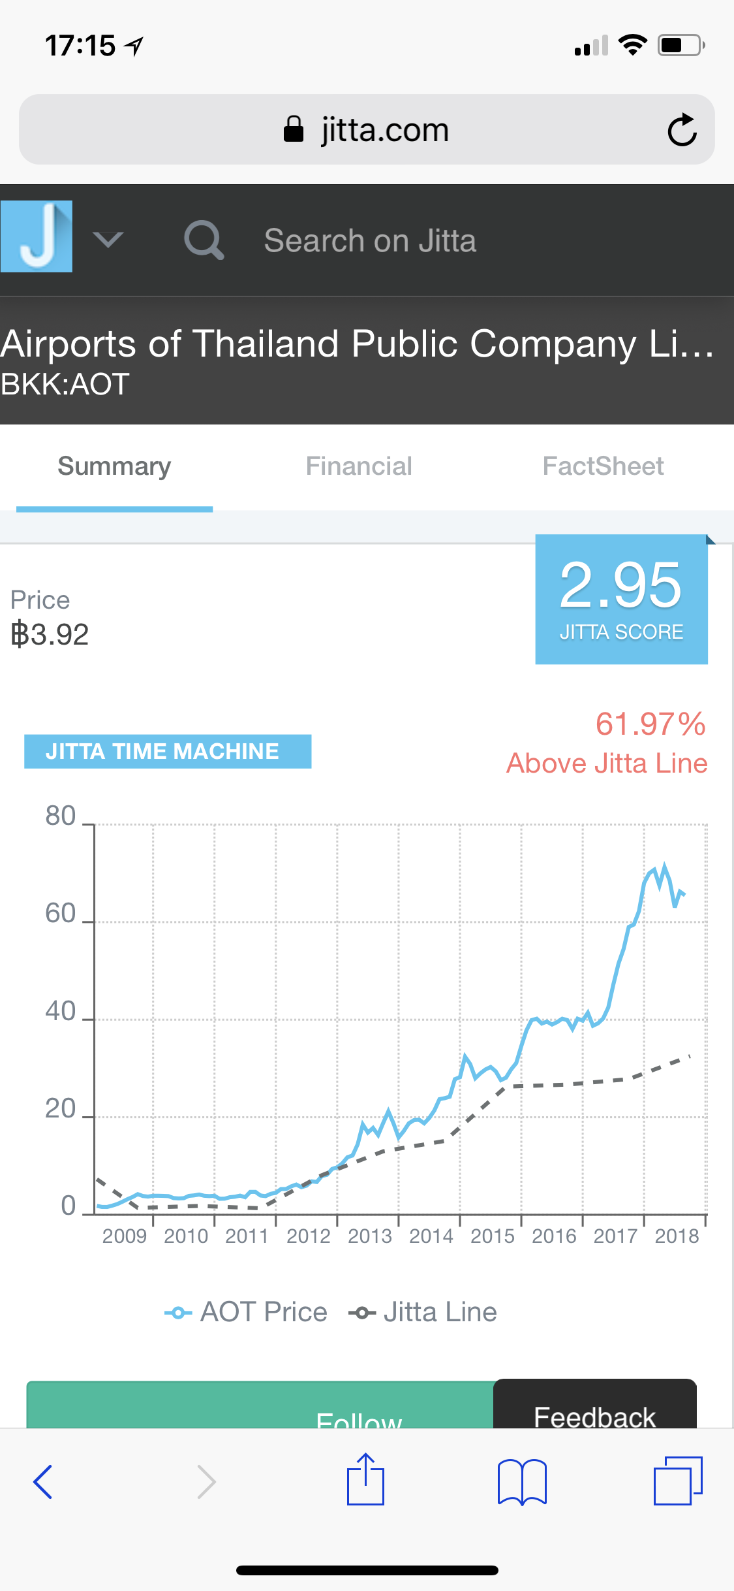Open Safari bookmarks book icon
This screenshot has width=734, height=1591.
click(522, 1481)
